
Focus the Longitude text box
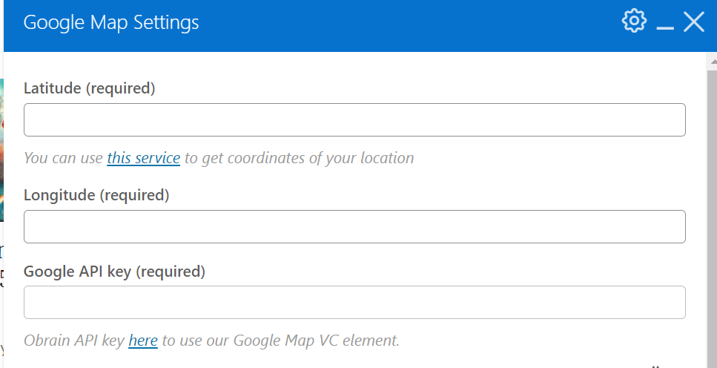pyautogui.click(x=354, y=227)
